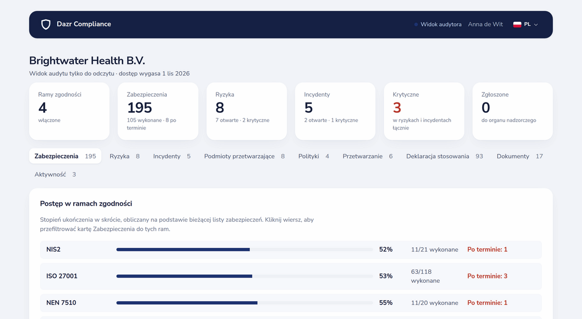Open the PL language dropdown chevron

[x=536, y=24]
